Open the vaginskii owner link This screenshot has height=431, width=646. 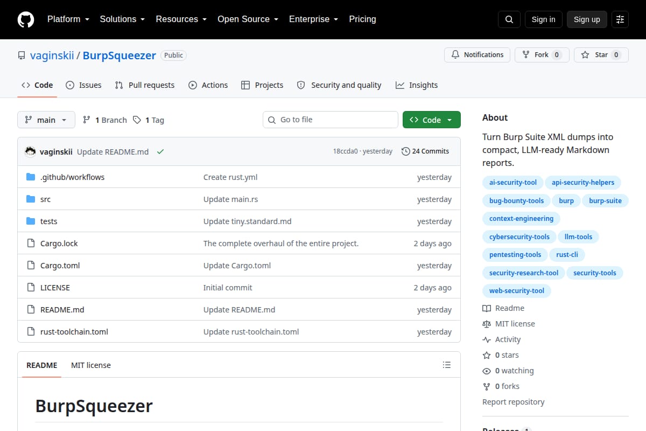[x=52, y=55]
